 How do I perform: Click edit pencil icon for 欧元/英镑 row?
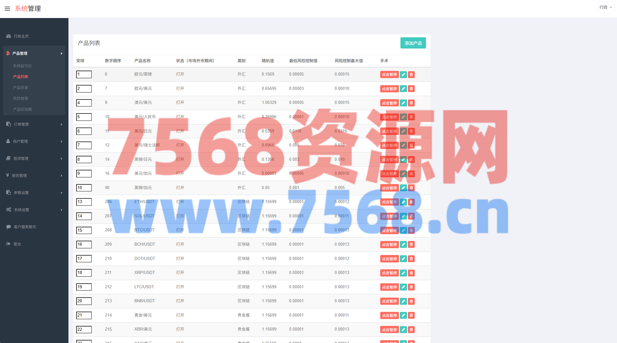tap(403, 75)
